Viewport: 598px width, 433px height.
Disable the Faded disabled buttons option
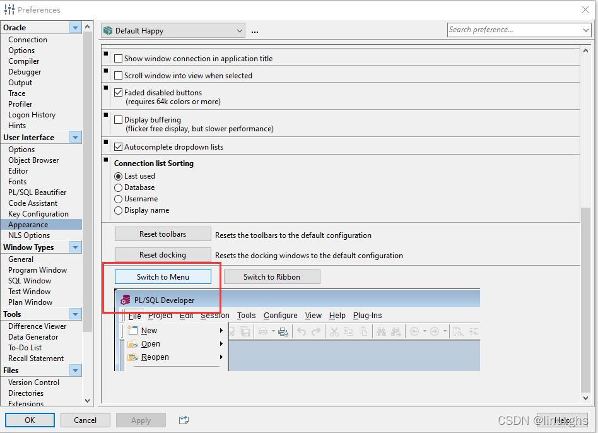pos(119,92)
